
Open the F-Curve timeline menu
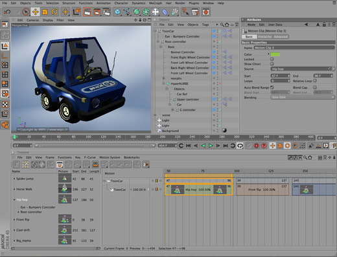click(90, 157)
